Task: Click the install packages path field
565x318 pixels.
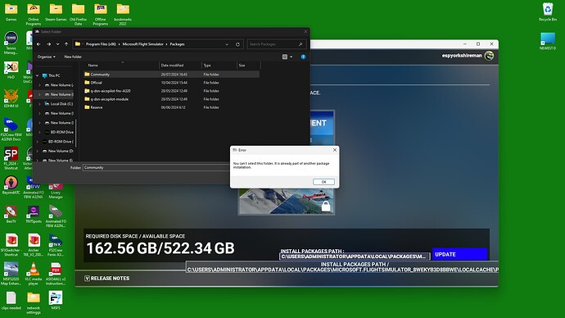Action: click(355, 257)
